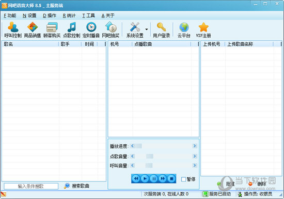
Task: Sort by the 歌手 column header
Action: (70, 44)
